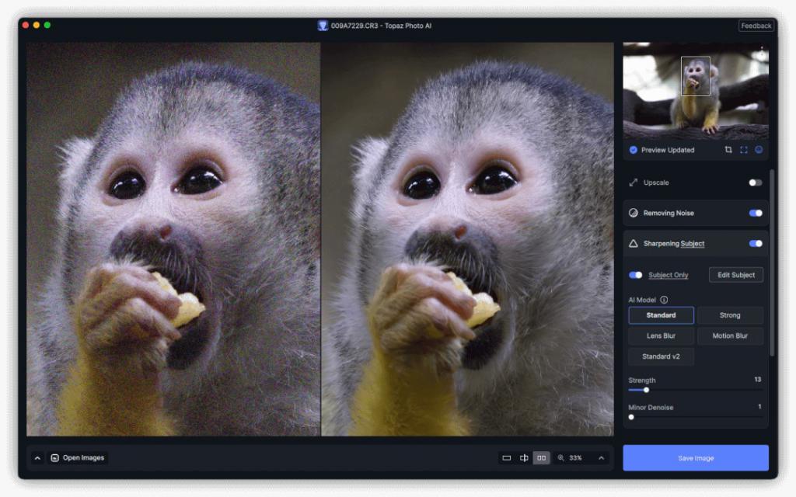Select the split view slider icon

click(524, 458)
